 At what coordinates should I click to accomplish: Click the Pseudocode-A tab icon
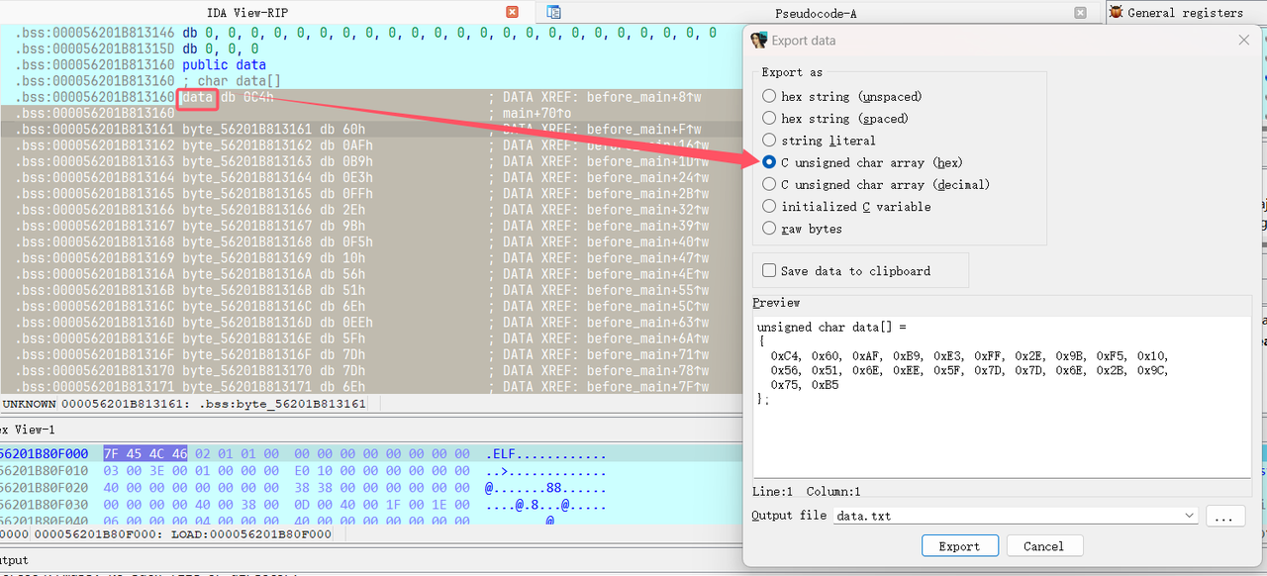(553, 12)
